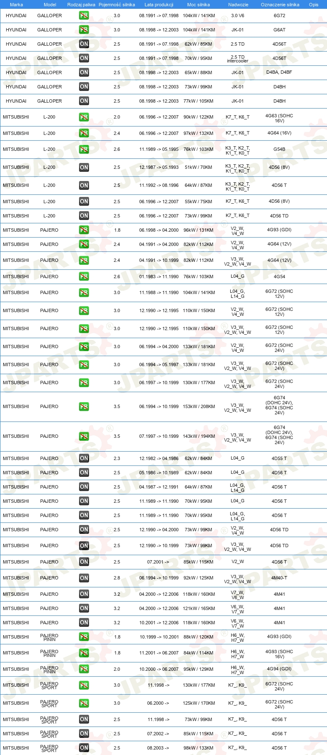Screen dimensions: 327x755
Task: Click the diesel ON icon in the Pajero 121kW / 165KM row
Action: coord(84,608)
